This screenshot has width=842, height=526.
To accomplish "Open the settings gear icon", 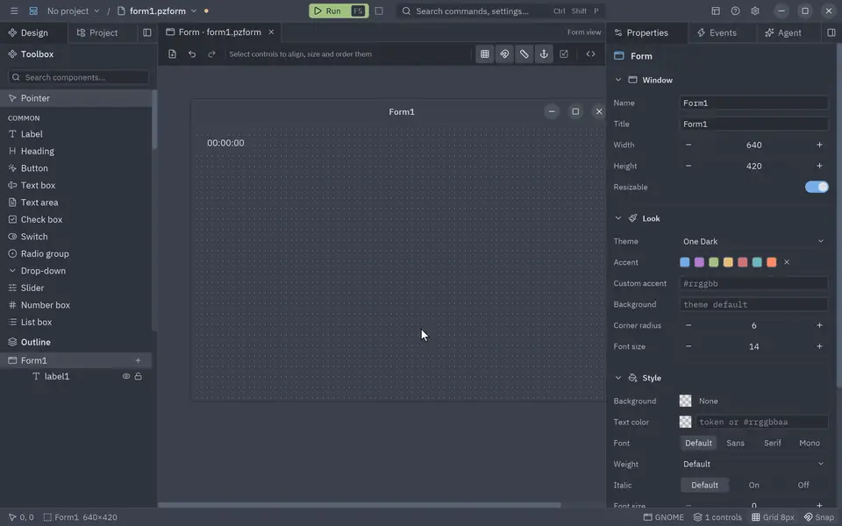I will (755, 11).
